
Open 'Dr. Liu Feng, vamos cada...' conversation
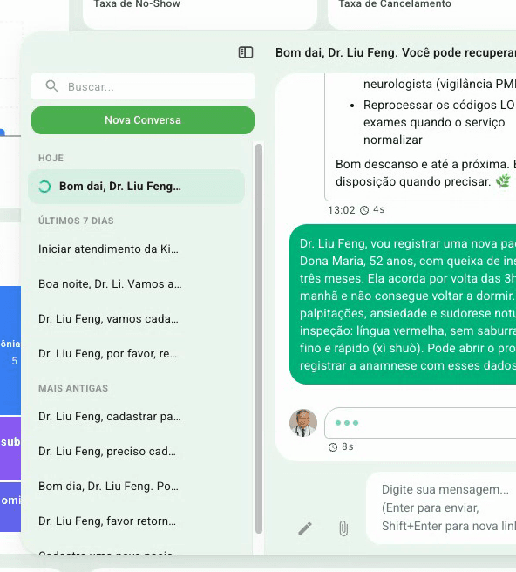tap(136, 319)
